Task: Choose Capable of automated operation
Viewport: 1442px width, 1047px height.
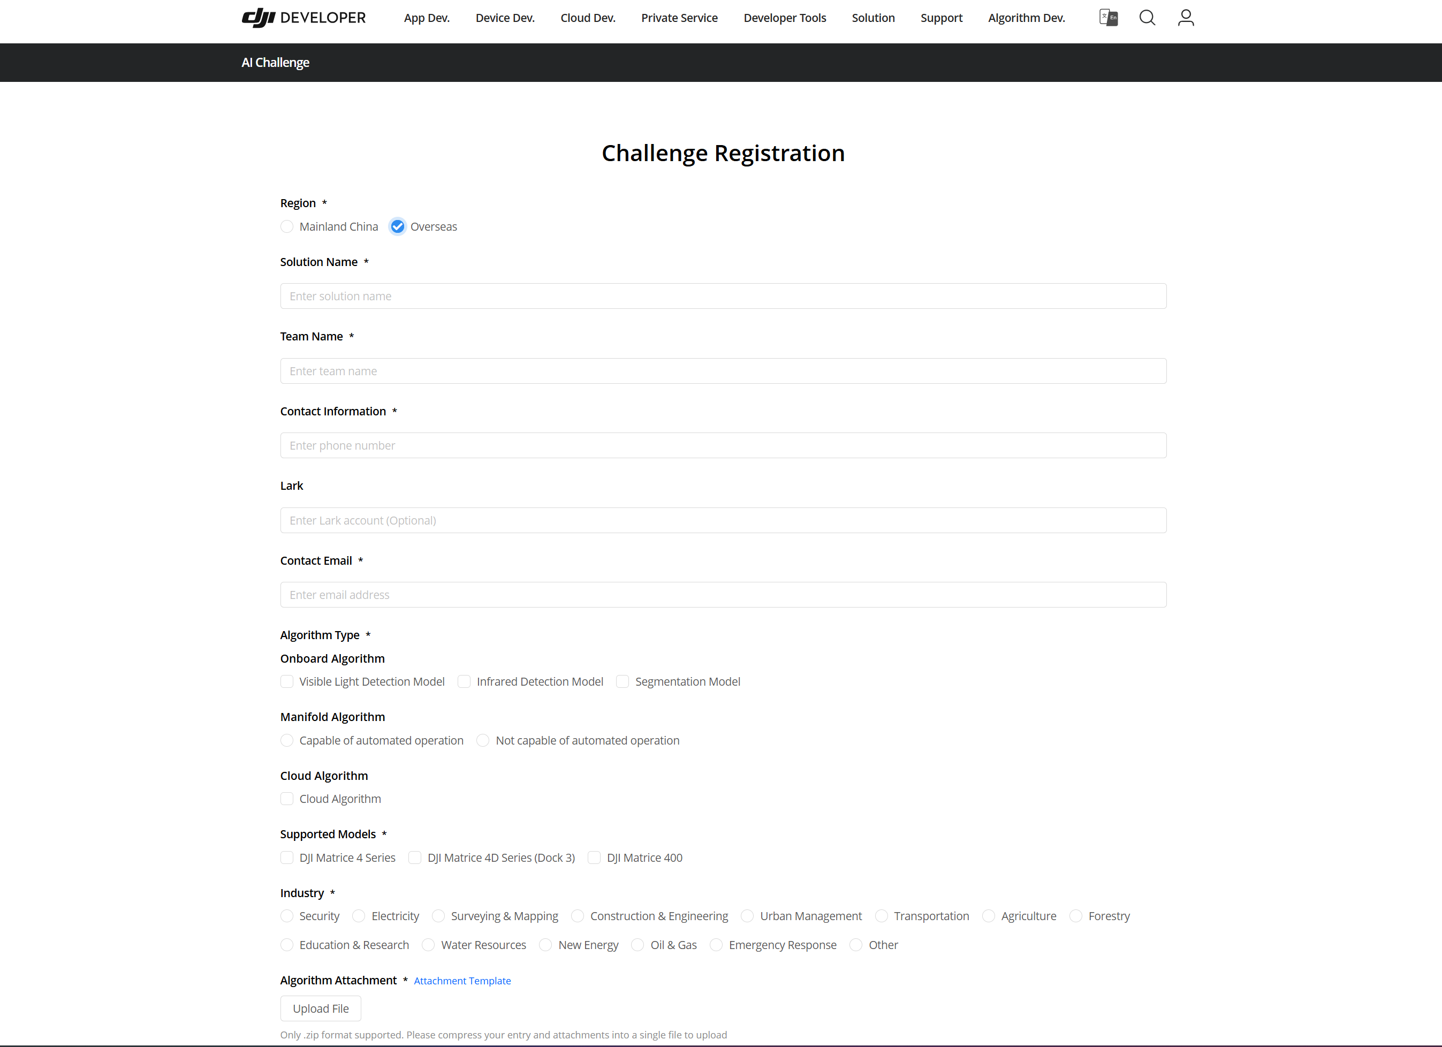Action: click(287, 741)
